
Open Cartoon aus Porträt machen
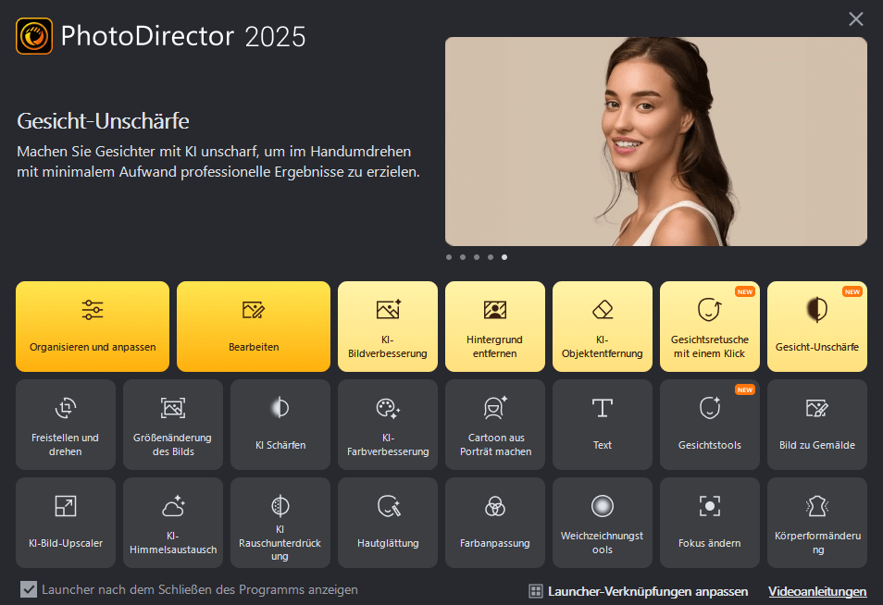(494, 424)
